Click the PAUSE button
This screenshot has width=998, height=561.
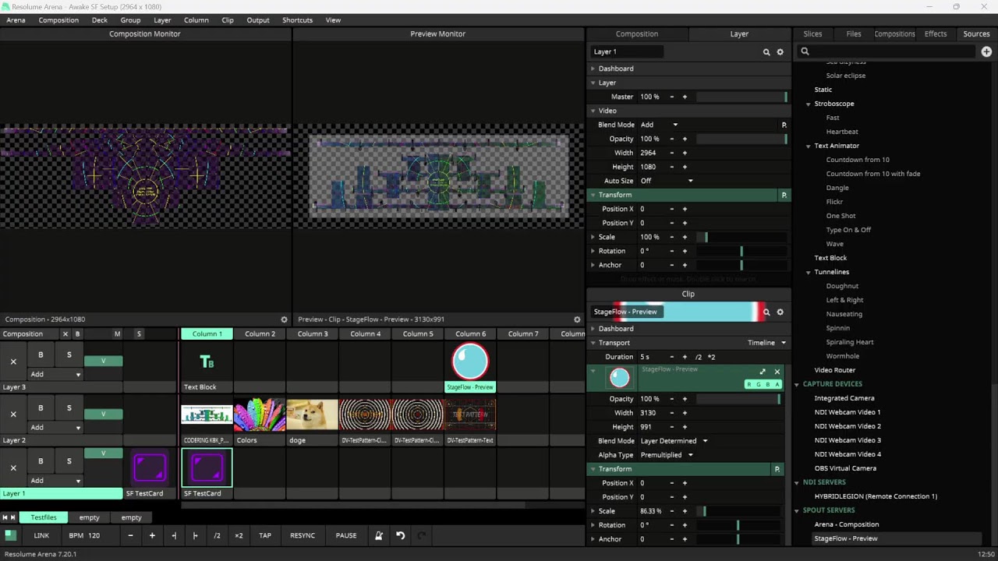(x=346, y=535)
